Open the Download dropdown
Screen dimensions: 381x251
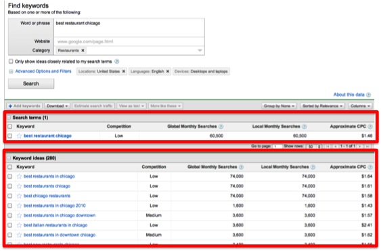coord(58,106)
